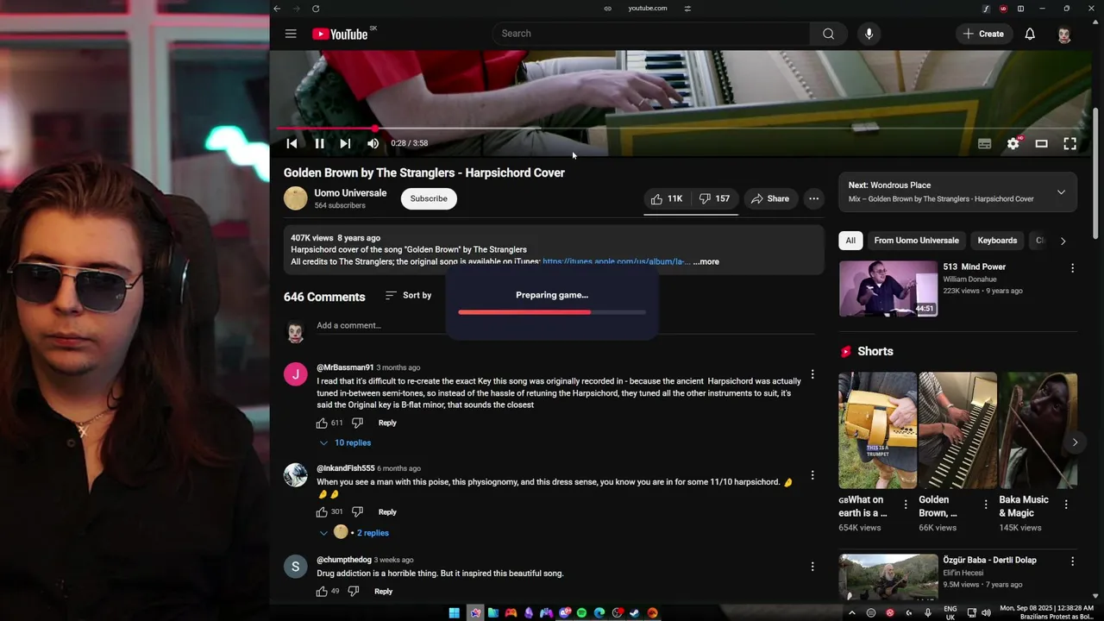Open the notifications bell
This screenshot has height=621, width=1104.
(1030, 34)
